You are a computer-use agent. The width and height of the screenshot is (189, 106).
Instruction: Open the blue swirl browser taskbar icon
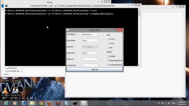[24, 103]
